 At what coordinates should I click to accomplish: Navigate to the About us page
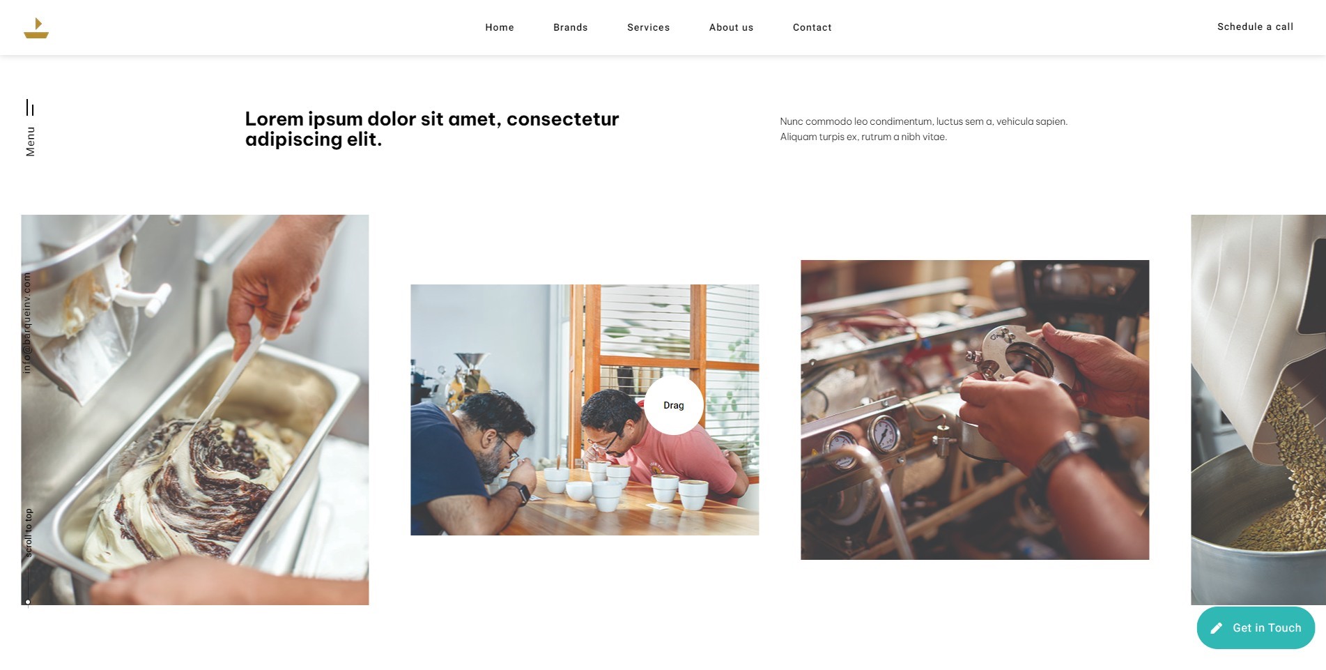(731, 27)
